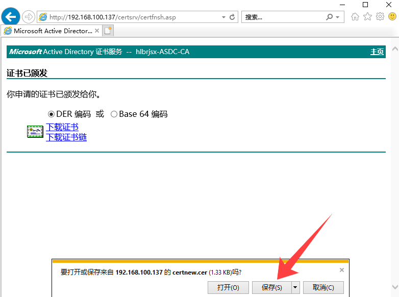Open the 保存 button dropdown arrow
The width and height of the screenshot is (399, 297).
pos(294,287)
